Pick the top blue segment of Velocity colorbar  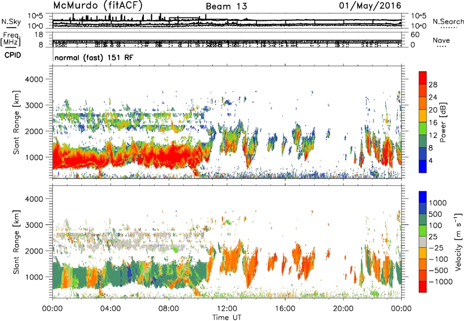click(423, 197)
